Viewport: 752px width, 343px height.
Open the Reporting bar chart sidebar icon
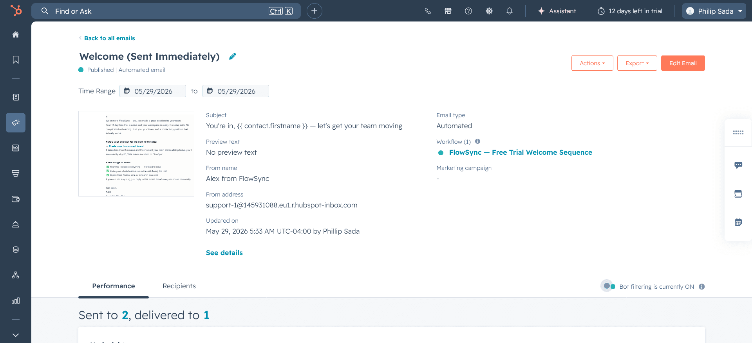pos(16,300)
